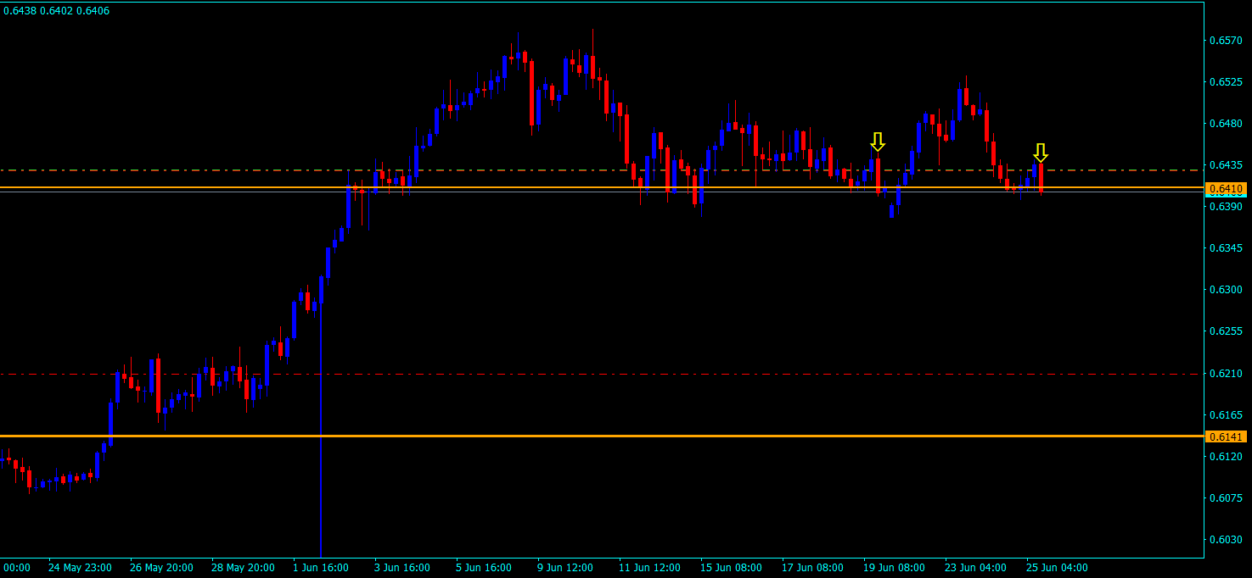Click the 0.6570 price axis label
1252x578 pixels.
tap(1226, 40)
